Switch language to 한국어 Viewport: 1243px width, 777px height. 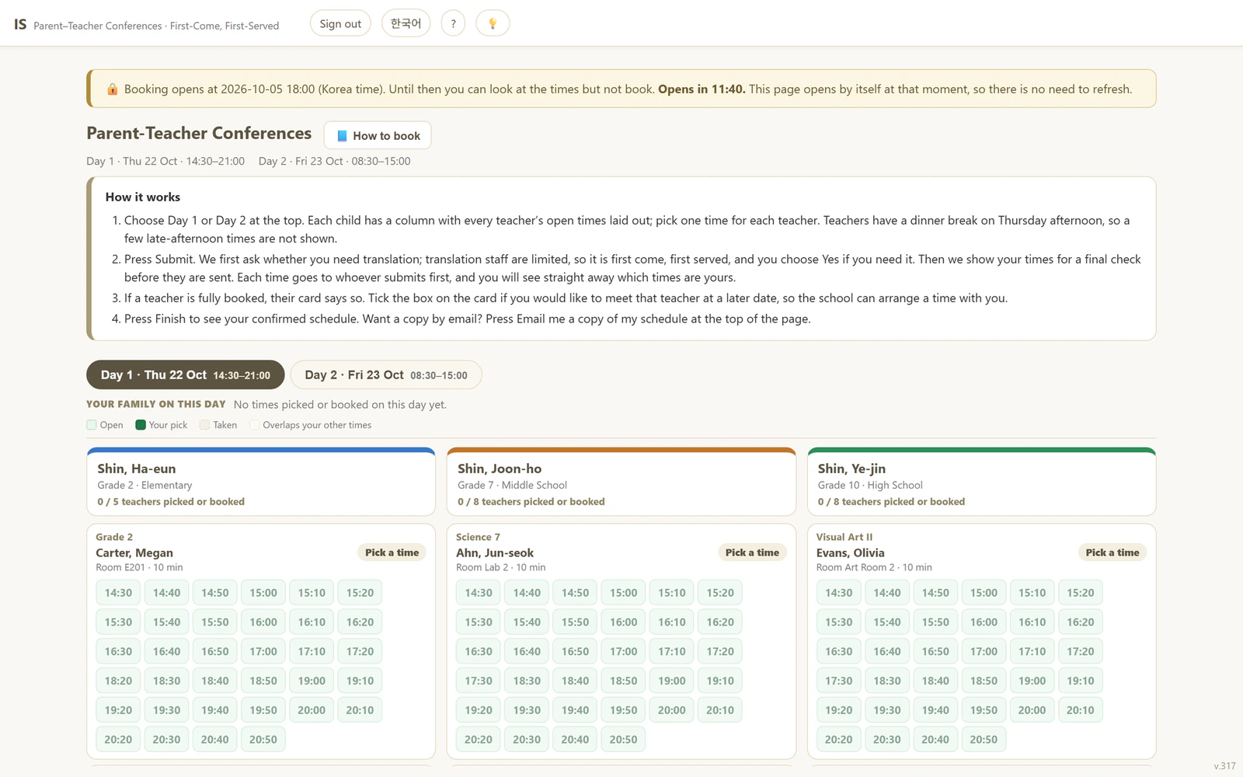pos(406,23)
